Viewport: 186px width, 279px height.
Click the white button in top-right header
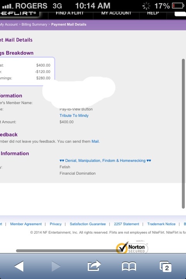[180, 14]
